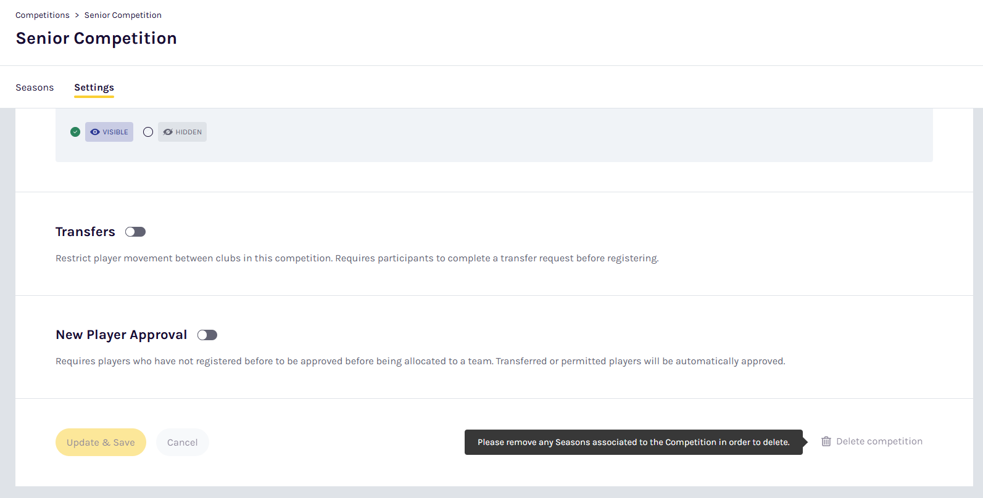Click the VISIBLE eye badge
The image size is (983, 498).
point(109,132)
